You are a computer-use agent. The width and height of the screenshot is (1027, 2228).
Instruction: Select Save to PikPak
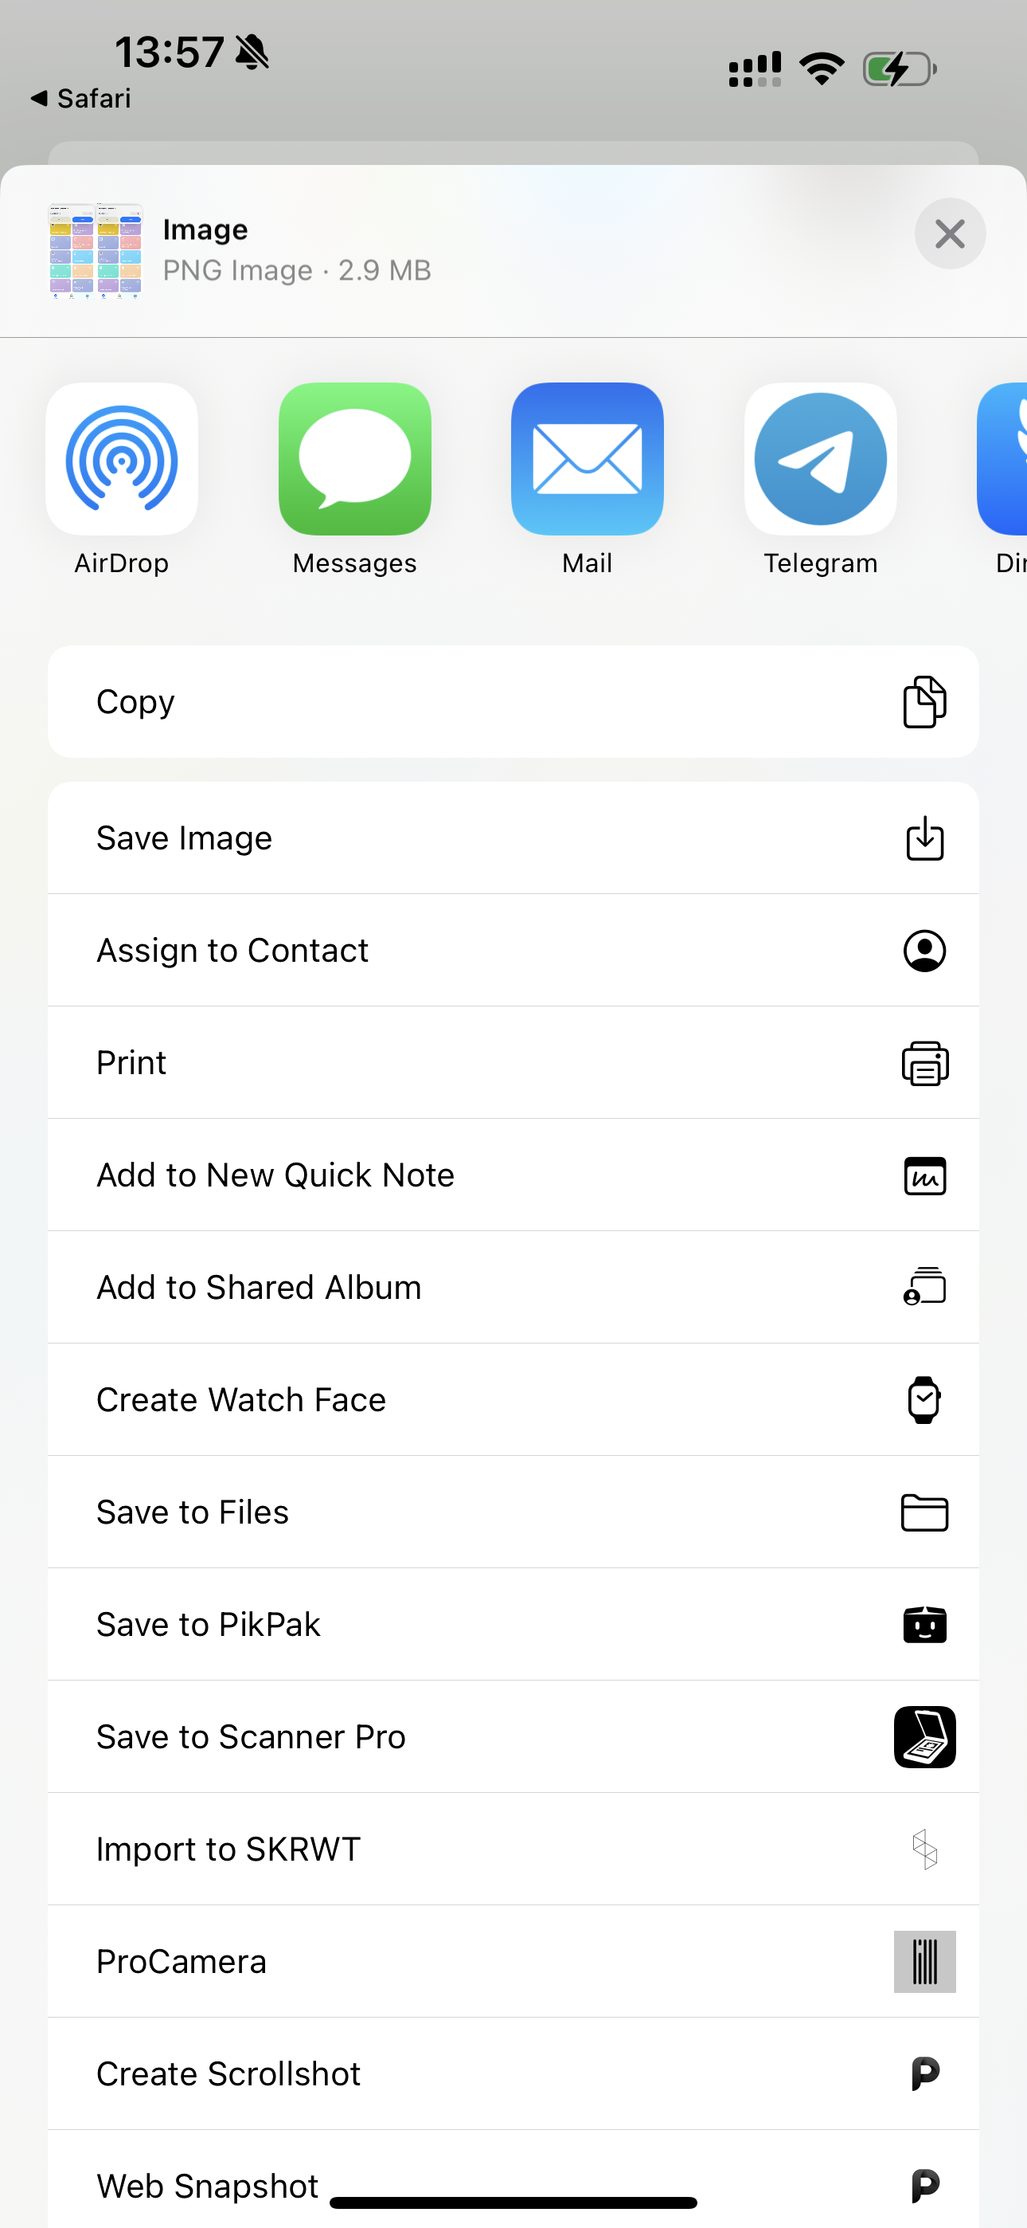[x=513, y=1624]
